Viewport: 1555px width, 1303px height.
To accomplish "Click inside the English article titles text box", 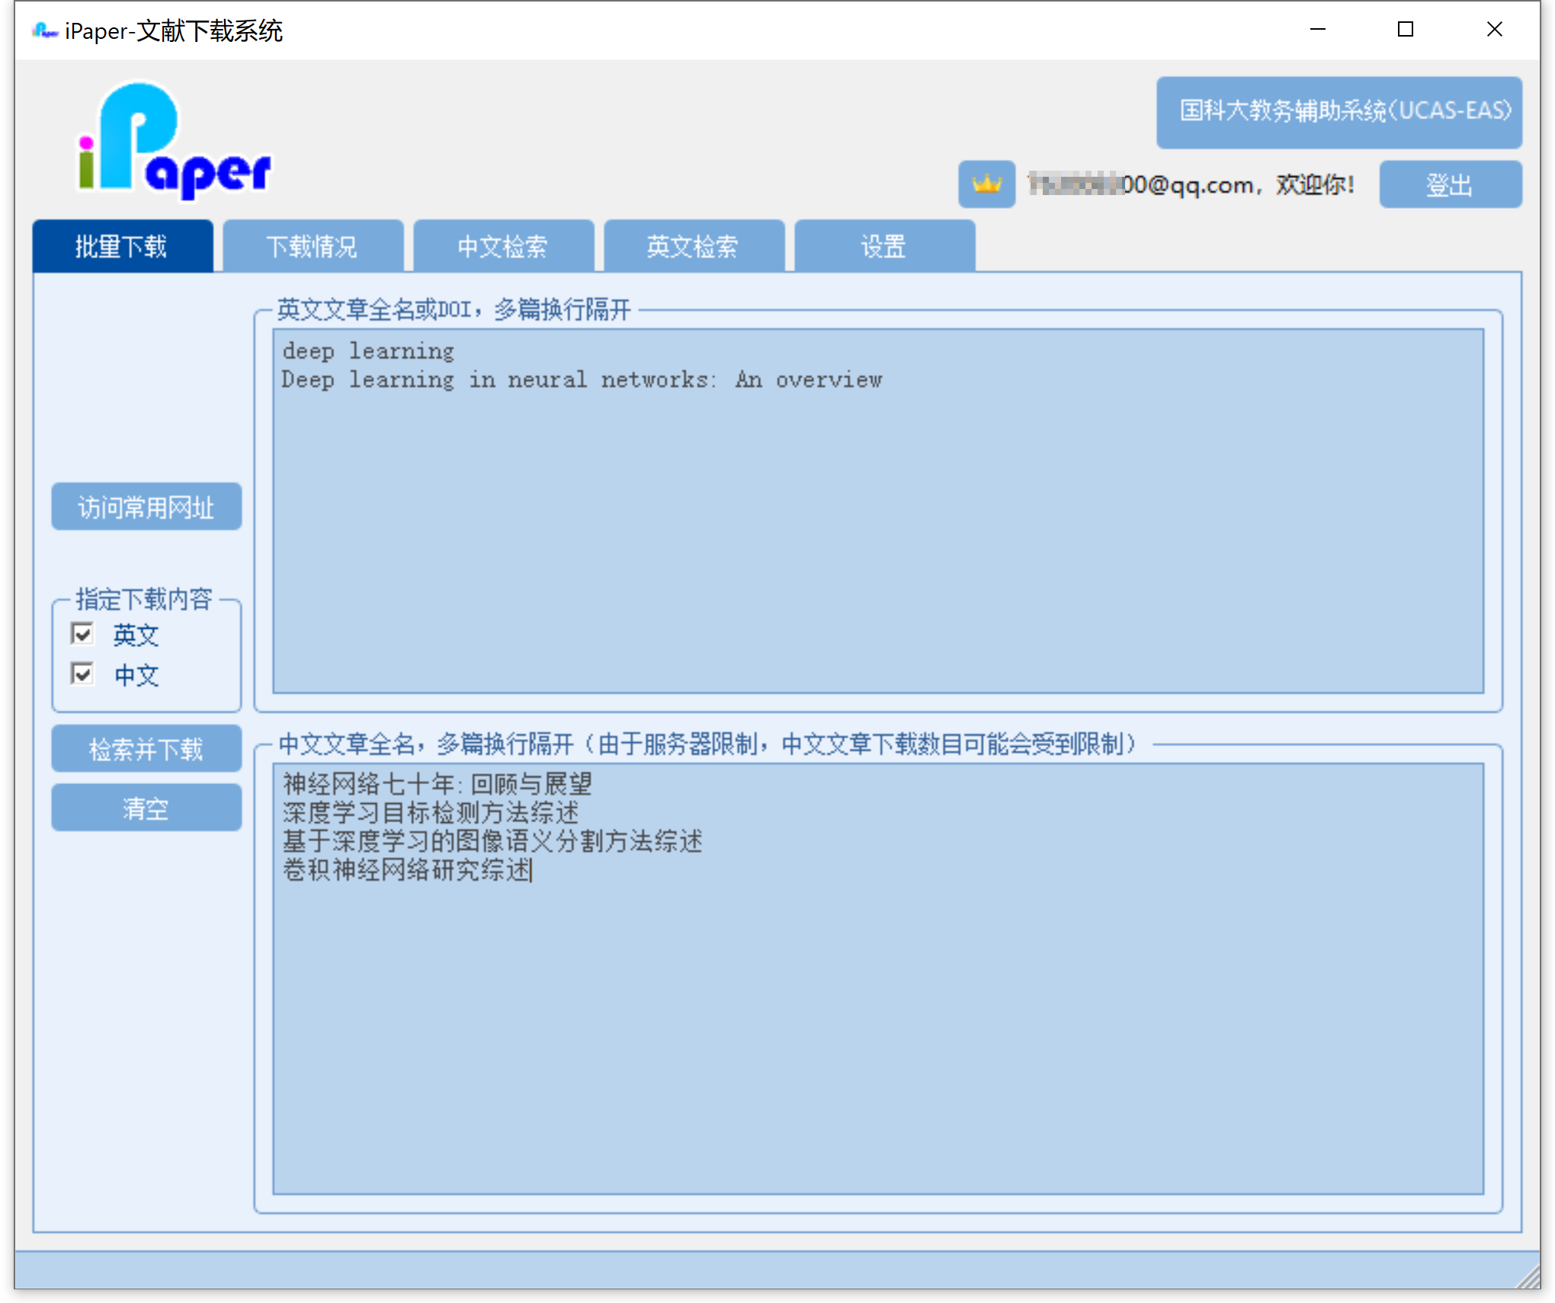I will 877,533.
